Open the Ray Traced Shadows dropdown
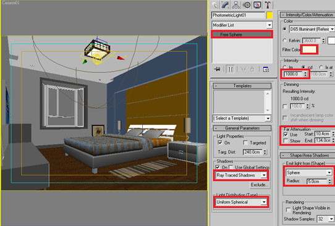 (x=241, y=175)
